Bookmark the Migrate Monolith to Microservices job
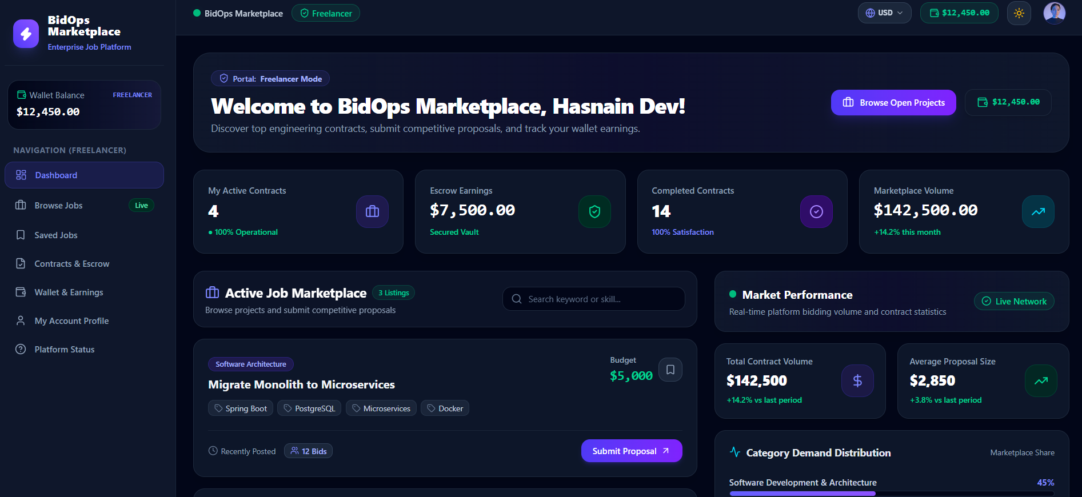This screenshot has width=1082, height=497. click(670, 370)
